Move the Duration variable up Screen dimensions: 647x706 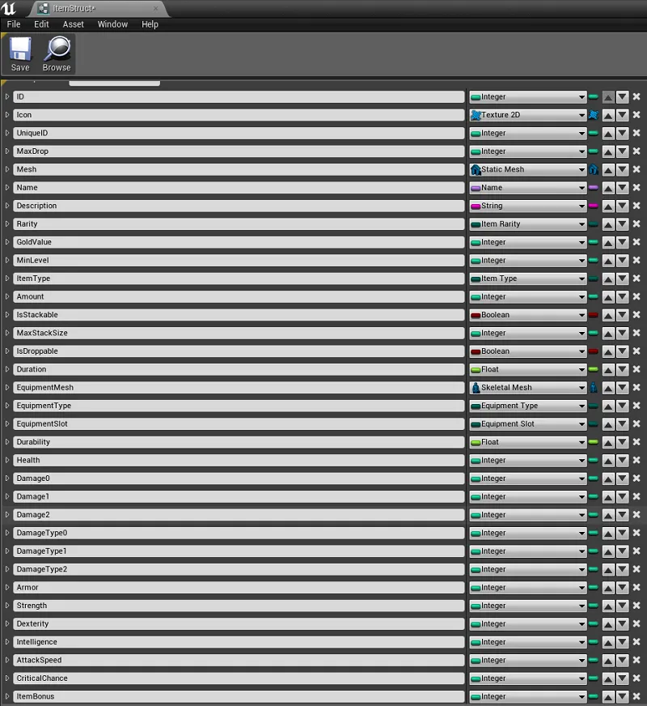tap(608, 370)
